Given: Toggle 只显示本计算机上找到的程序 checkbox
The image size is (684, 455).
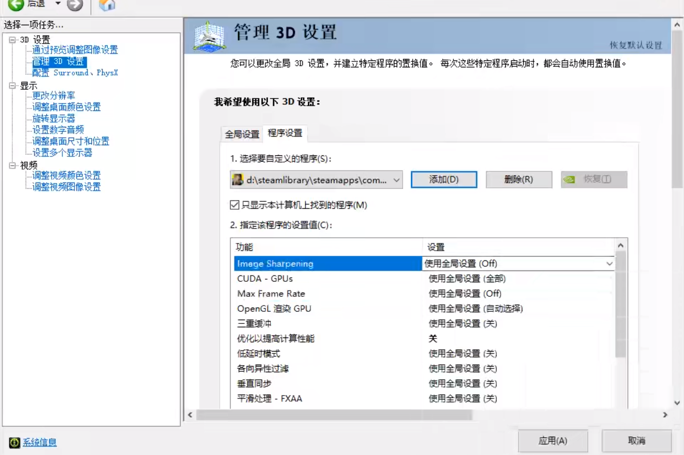Looking at the screenshot, I should pos(235,205).
